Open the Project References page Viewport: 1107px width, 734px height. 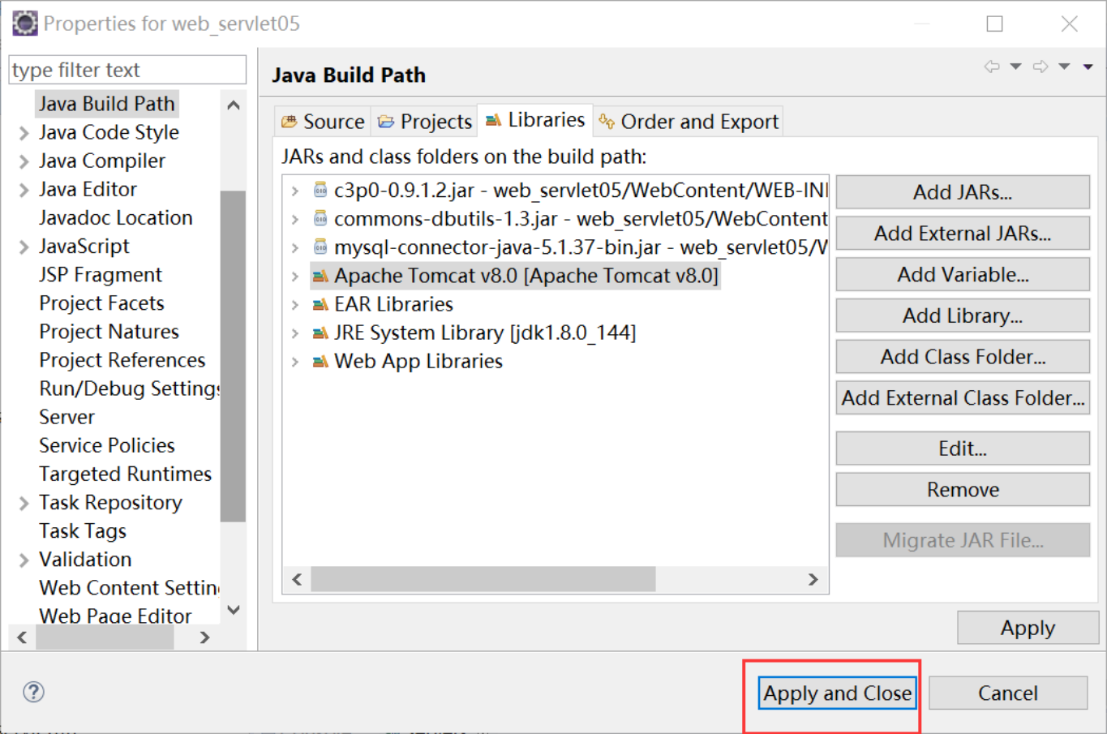122,360
